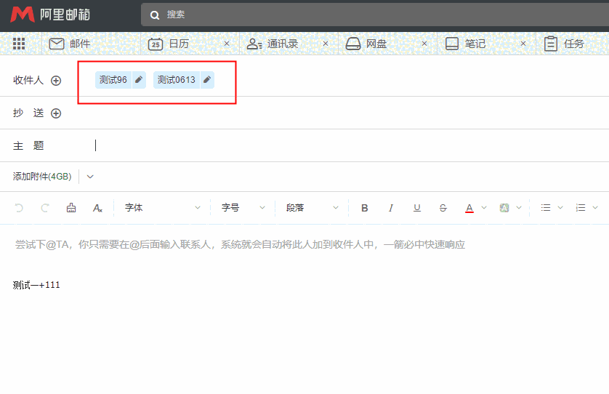Click 添加附件(4GB) to attach file
This screenshot has height=394, width=609.
(42, 177)
